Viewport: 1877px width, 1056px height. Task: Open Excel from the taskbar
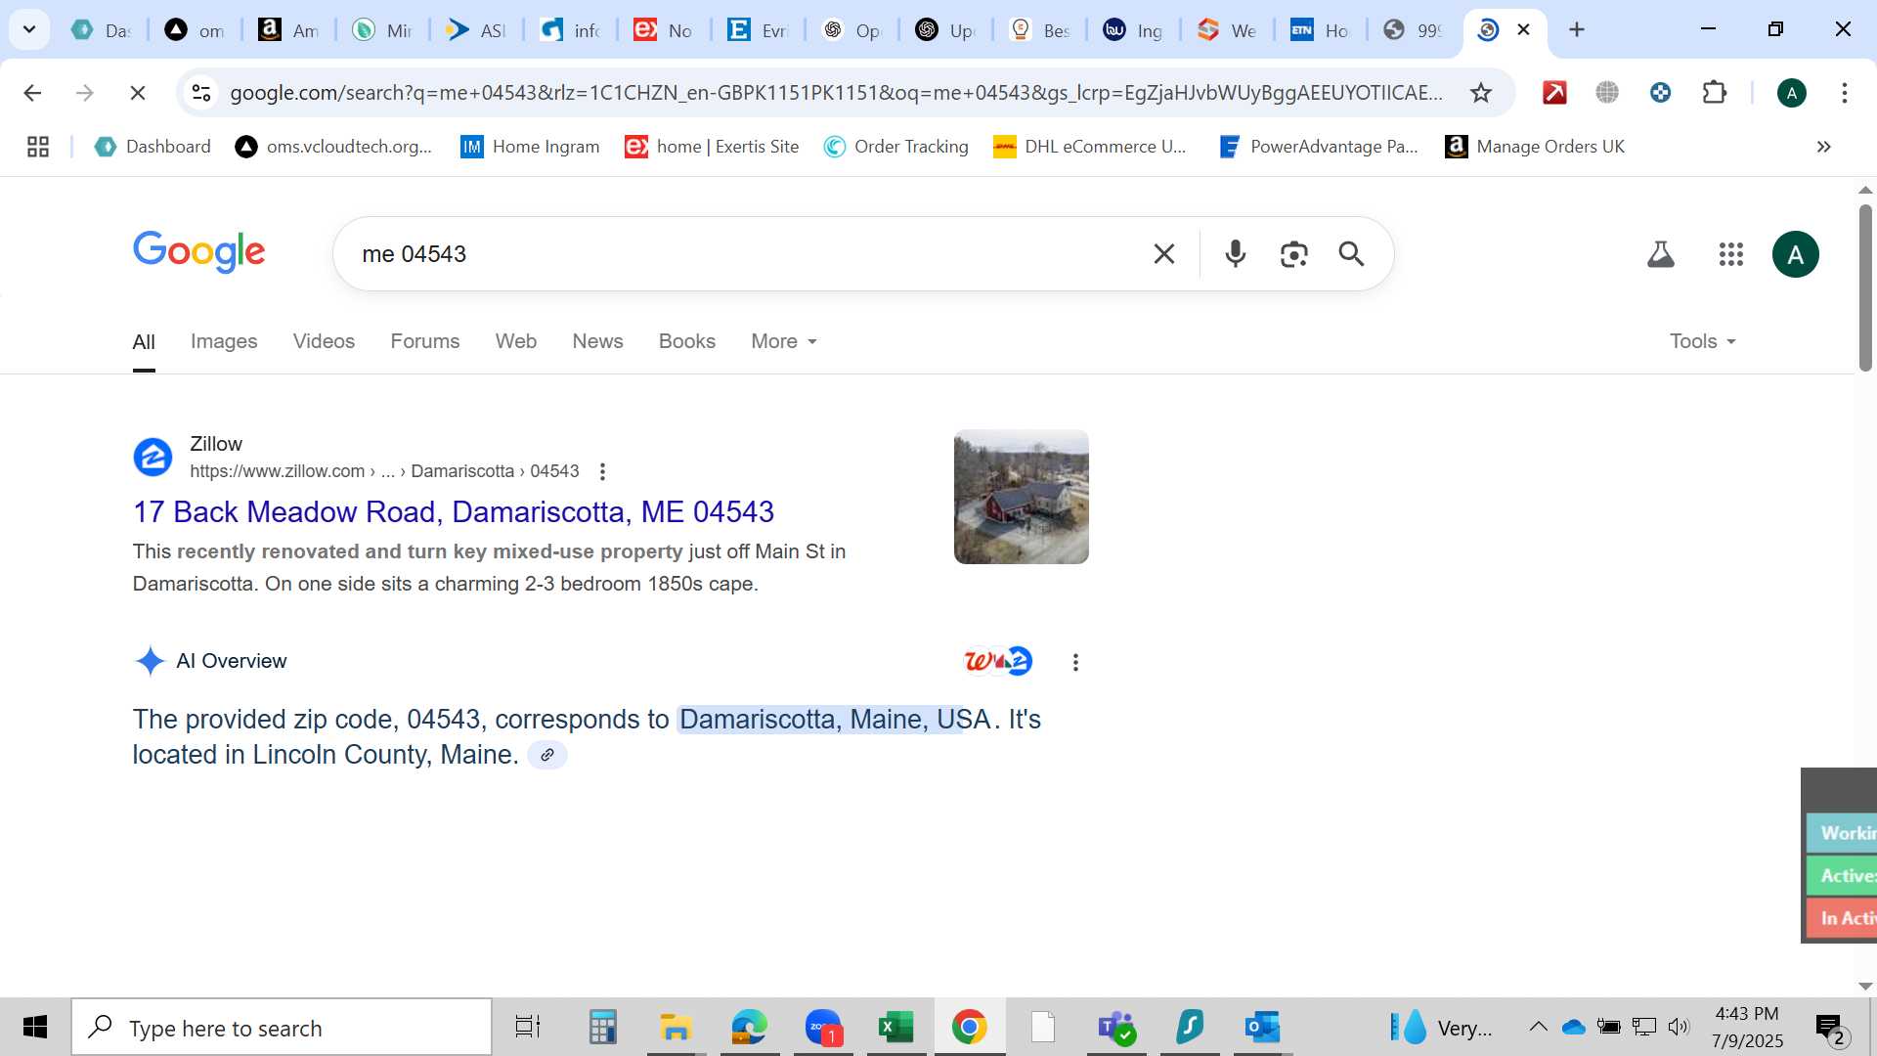895,1028
